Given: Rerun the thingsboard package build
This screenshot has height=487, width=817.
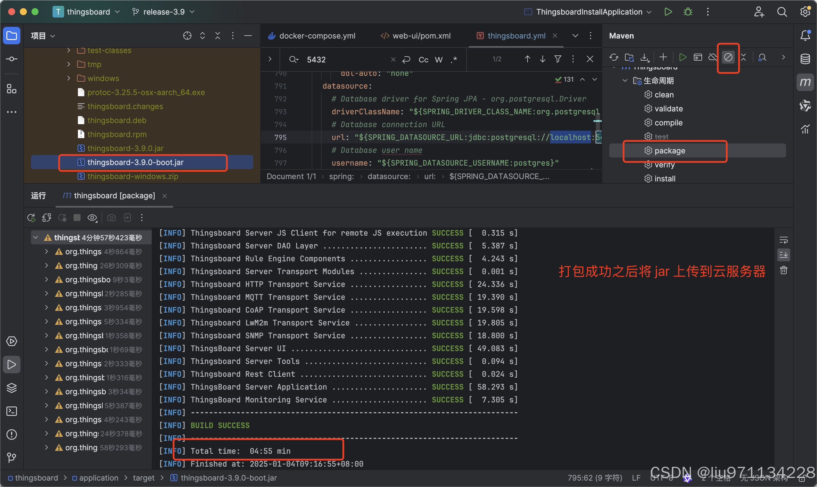Looking at the screenshot, I should tap(31, 218).
